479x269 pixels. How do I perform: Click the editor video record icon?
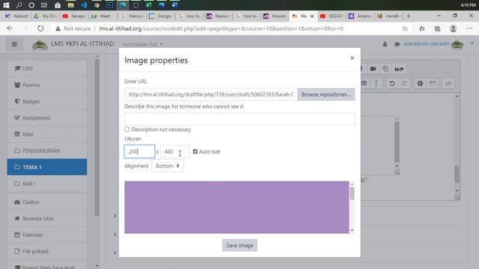[373, 69]
